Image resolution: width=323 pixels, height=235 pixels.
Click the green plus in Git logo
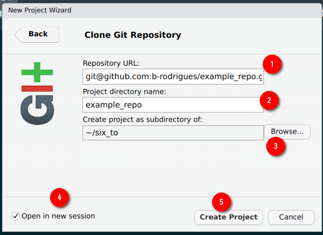coord(37,72)
